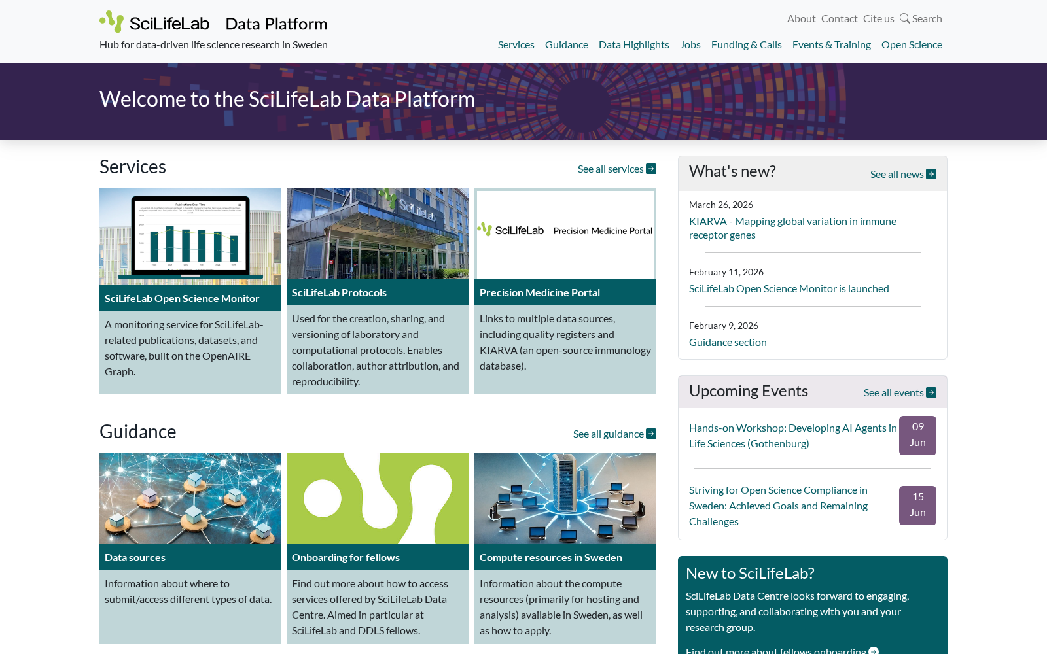Click the New to SciLifeLab? heading

pos(750,574)
